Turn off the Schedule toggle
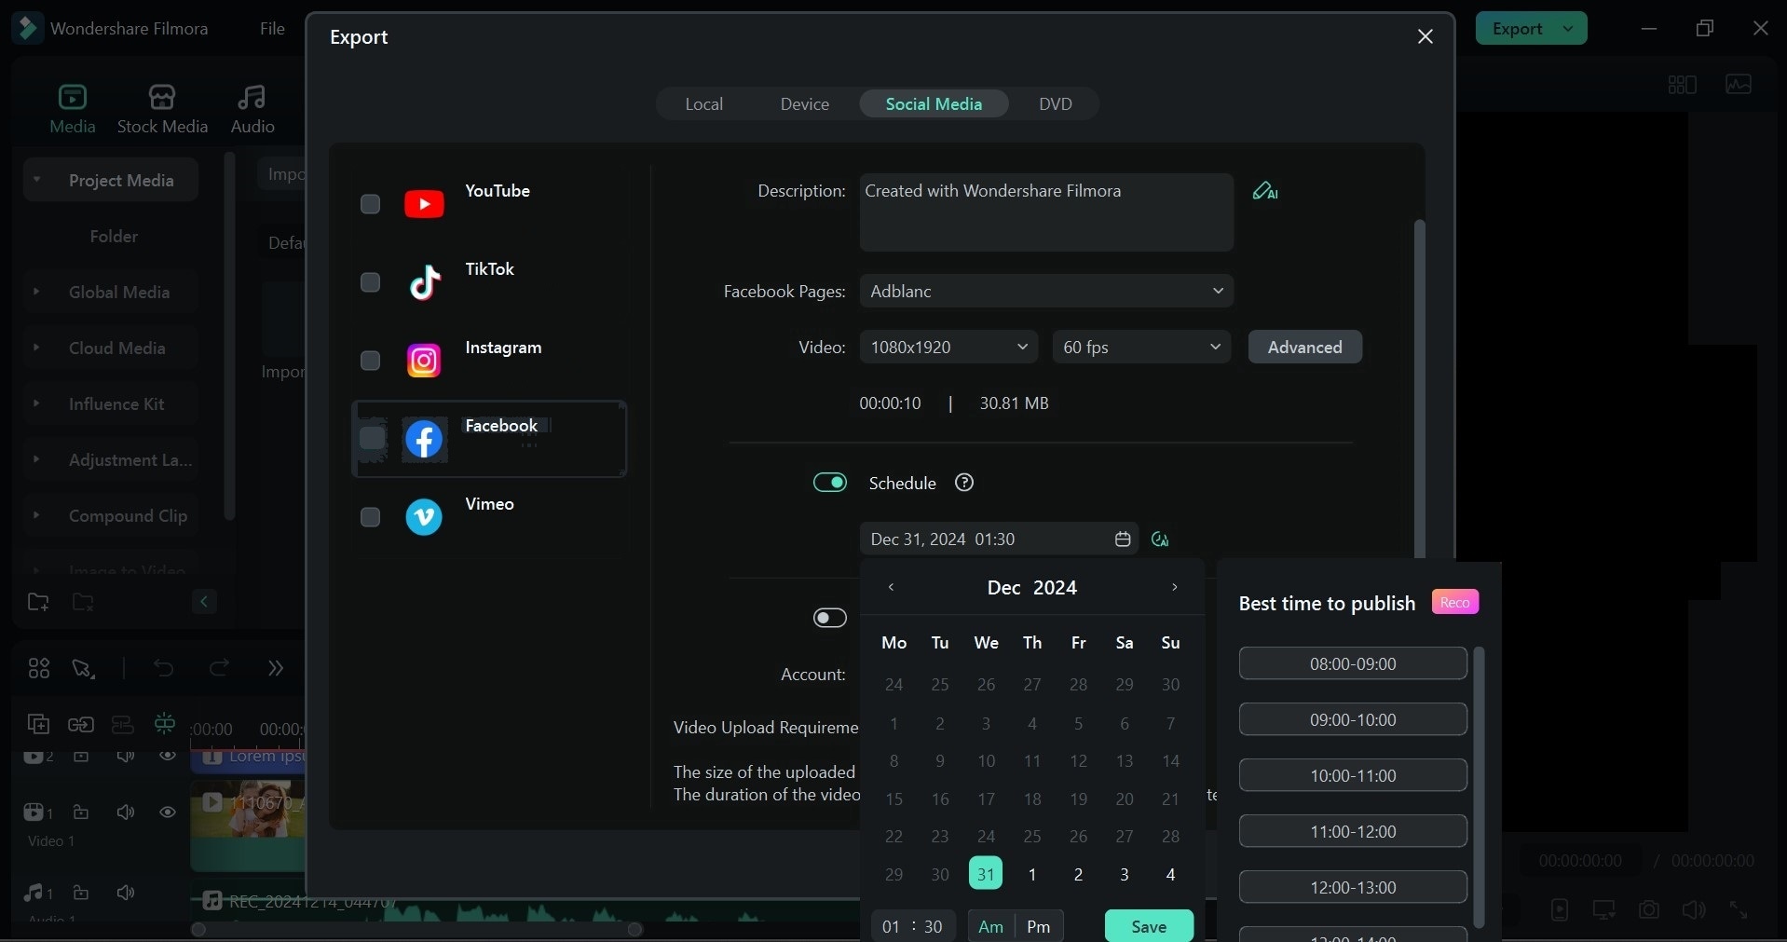Screen dimensions: 1787x942 tap(829, 482)
